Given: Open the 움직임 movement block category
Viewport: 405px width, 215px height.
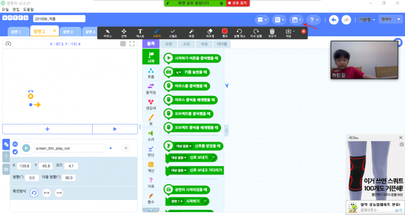Looking at the screenshot, I should point(151,89).
